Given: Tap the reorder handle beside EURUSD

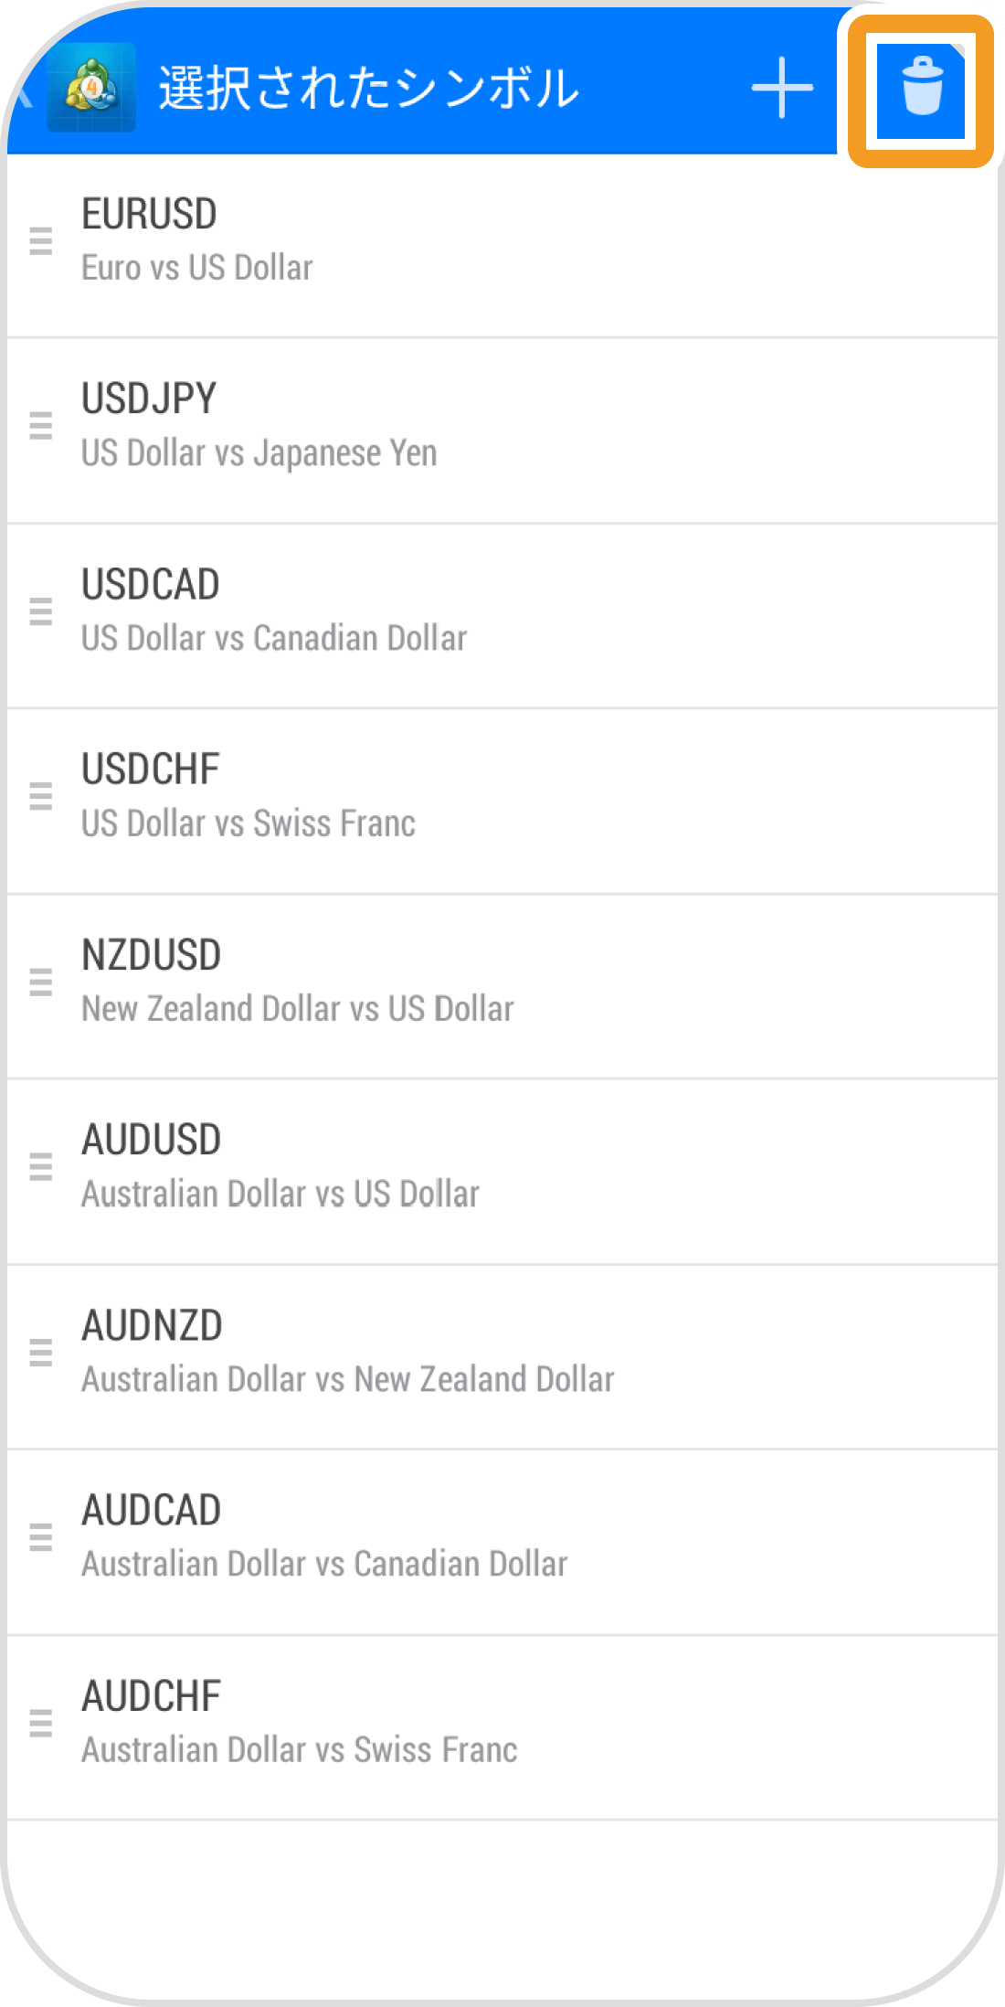Looking at the screenshot, I should 41,241.
